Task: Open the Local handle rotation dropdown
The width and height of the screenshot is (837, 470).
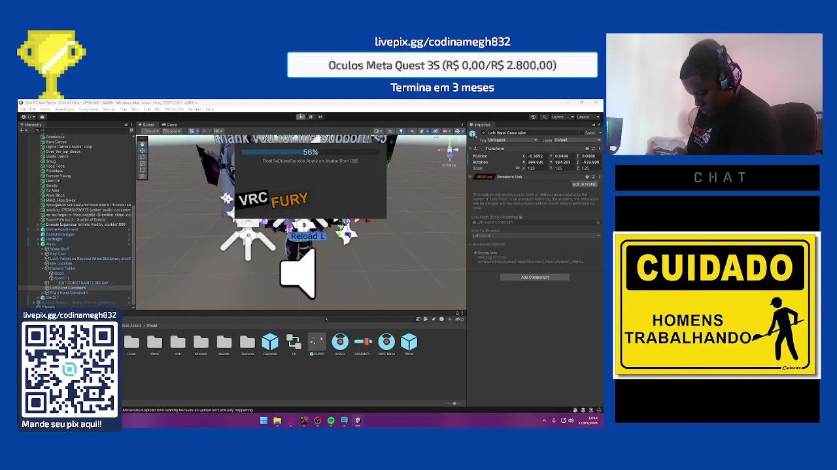Action: (172, 131)
